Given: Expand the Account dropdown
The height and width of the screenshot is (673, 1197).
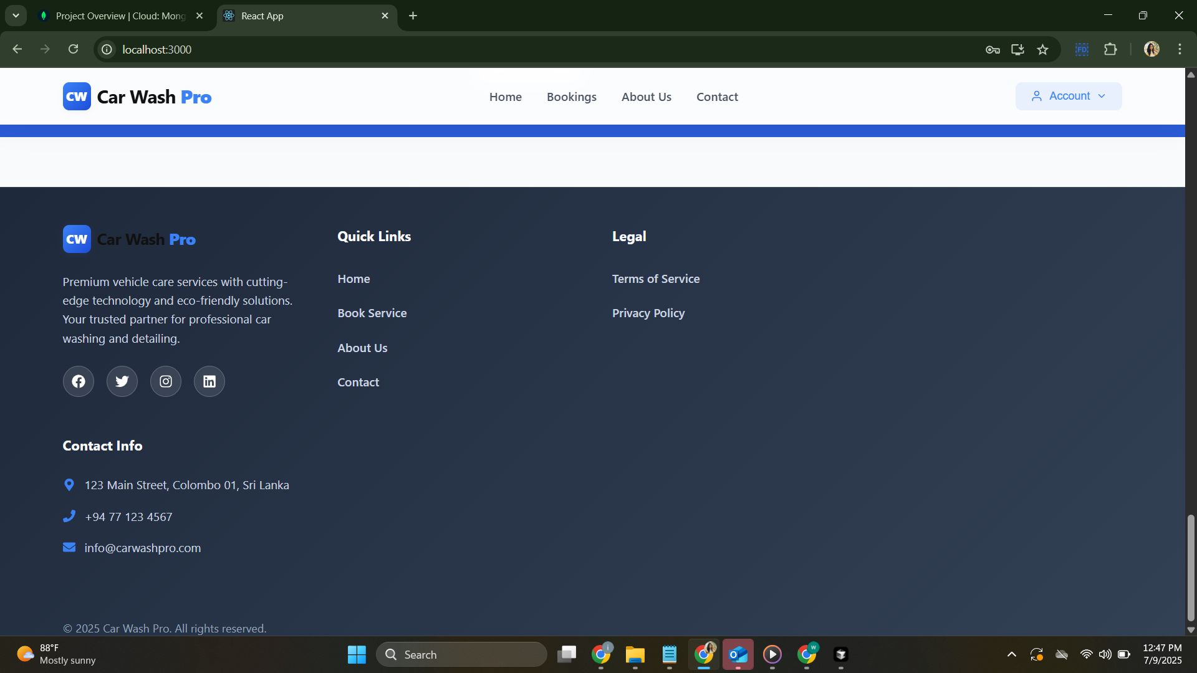Looking at the screenshot, I should [x=1068, y=96].
